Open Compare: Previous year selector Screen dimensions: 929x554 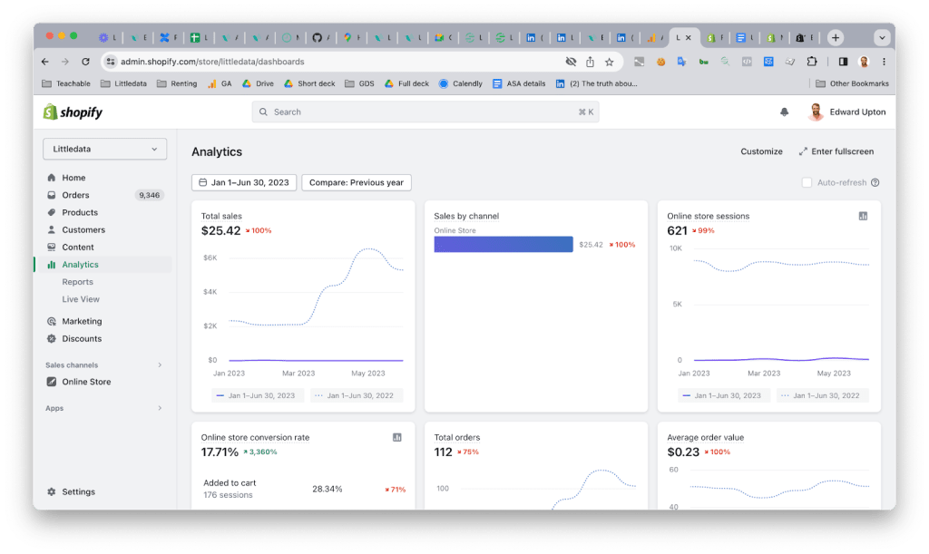coord(356,182)
